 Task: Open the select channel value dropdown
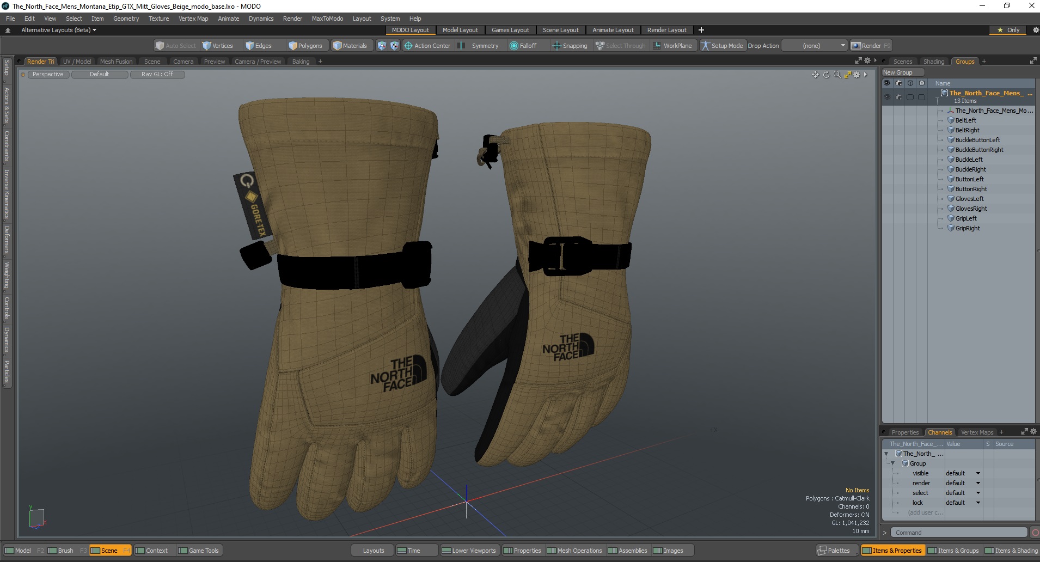tap(963, 493)
